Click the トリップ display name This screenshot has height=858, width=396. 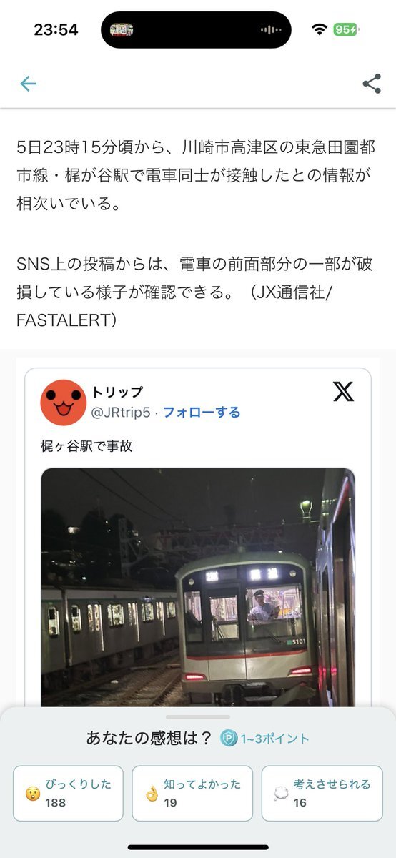coord(117,392)
